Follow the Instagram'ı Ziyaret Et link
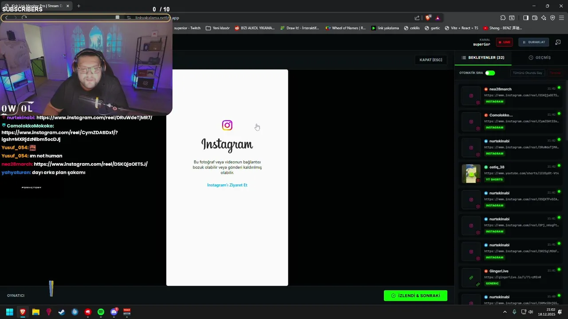 coord(227,185)
